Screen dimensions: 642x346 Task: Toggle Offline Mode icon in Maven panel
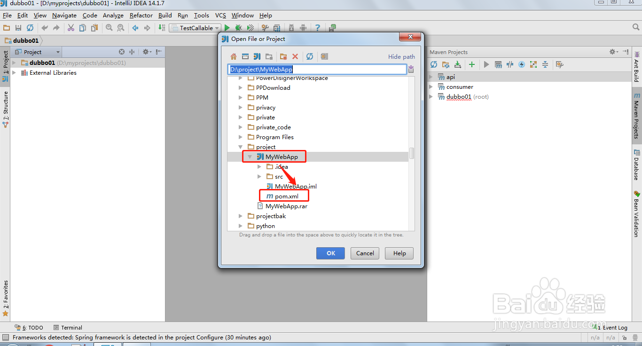[510, 64]
